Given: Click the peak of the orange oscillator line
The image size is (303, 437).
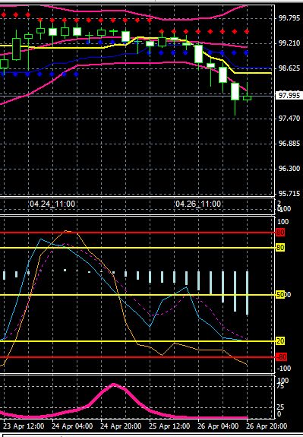Looking at the screenshot, I should click(x=66, y=231).
